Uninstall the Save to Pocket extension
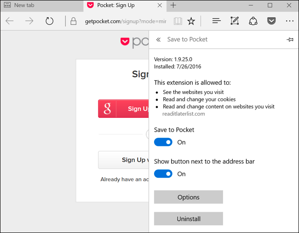299x233 pixels. pyautogui.click(x=189, y=219)
